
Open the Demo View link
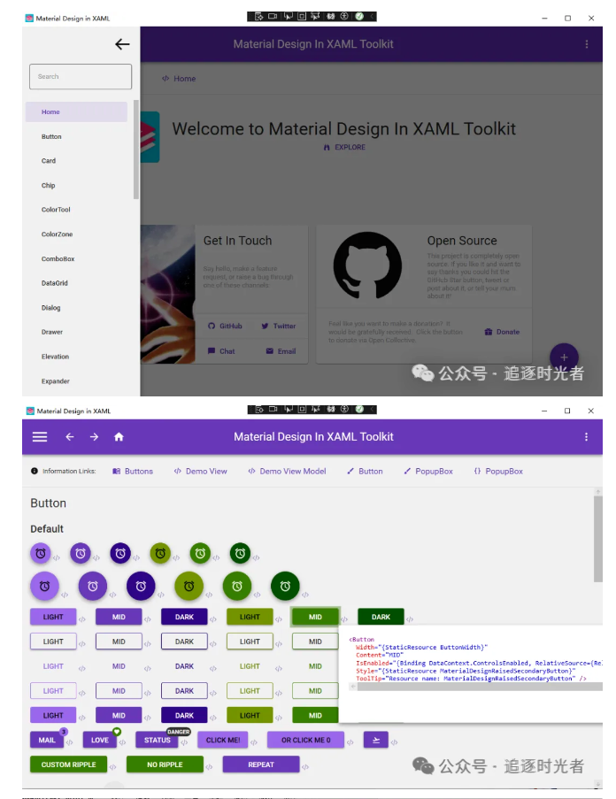click(x=201, y=472)
